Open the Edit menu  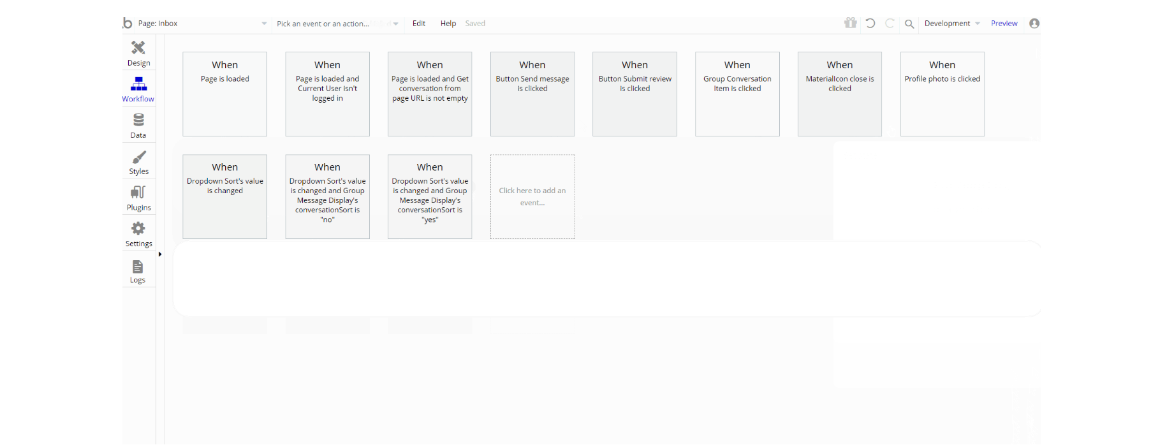pyautogui.click(x=419, y=24)
